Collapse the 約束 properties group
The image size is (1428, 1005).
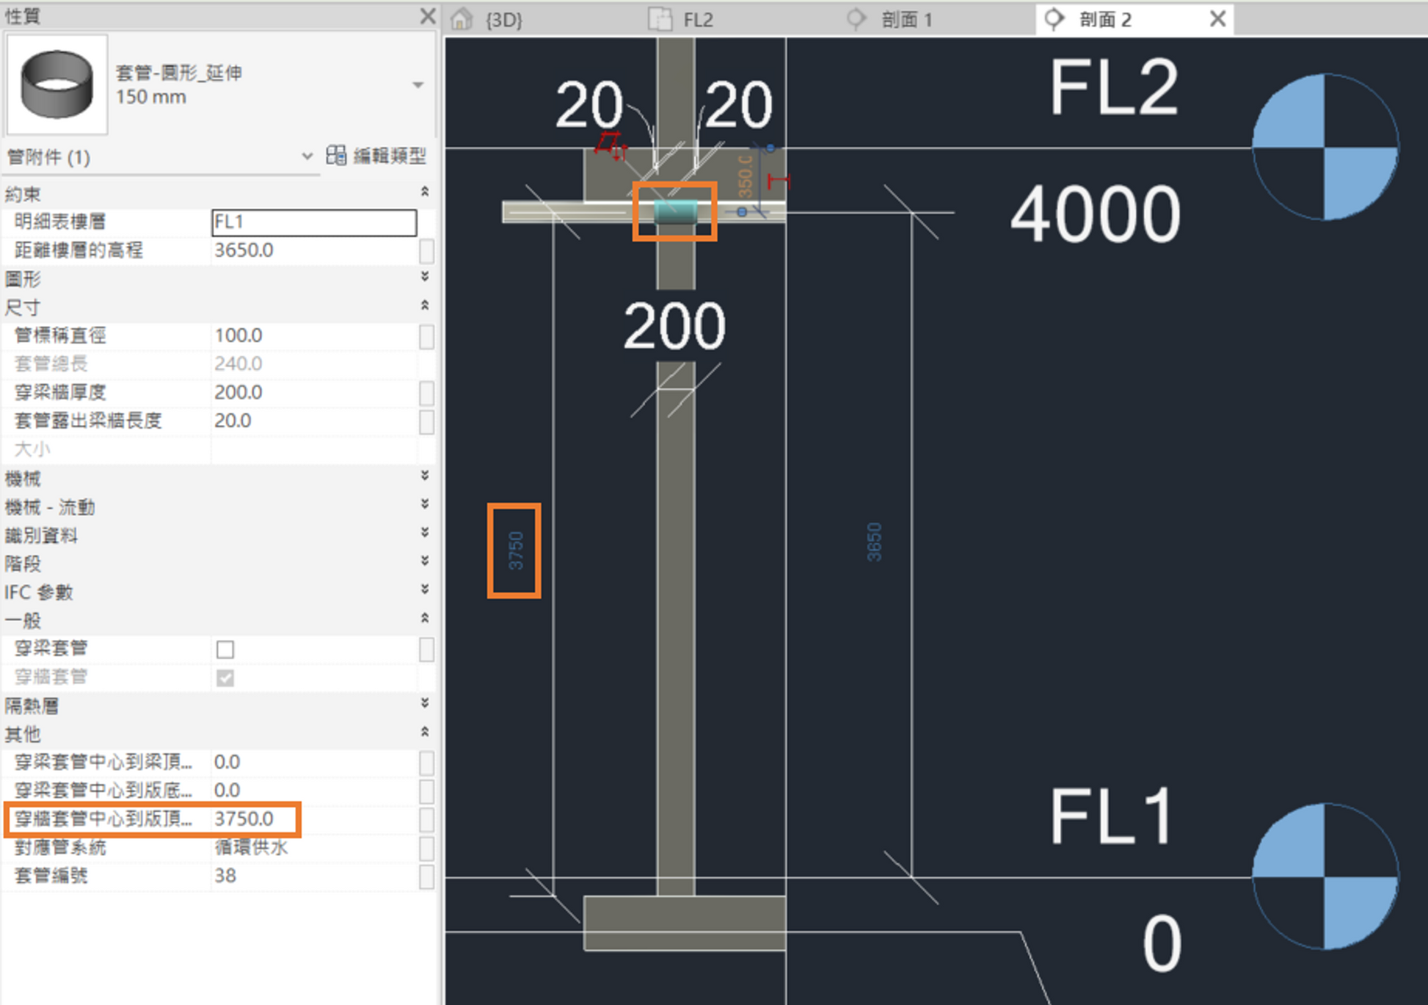click(424, 192)
